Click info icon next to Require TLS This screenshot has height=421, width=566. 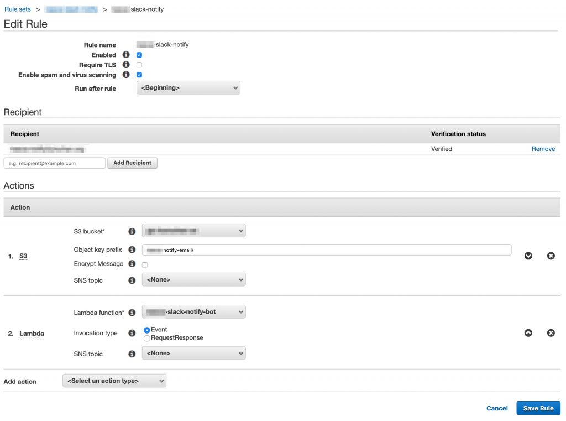126,65
